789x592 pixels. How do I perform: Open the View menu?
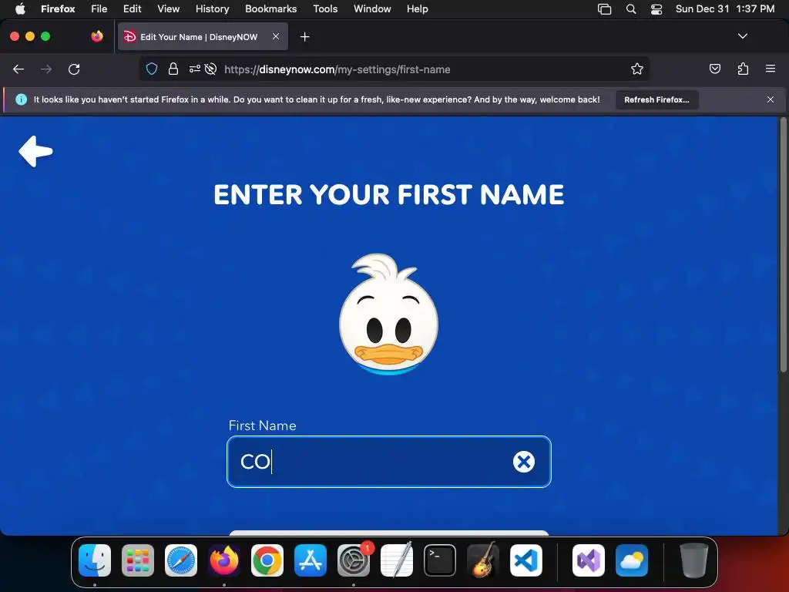168,8
